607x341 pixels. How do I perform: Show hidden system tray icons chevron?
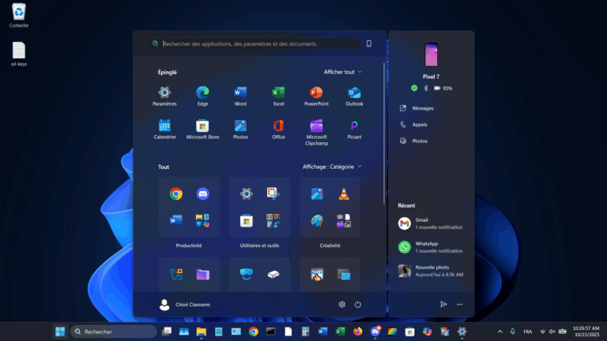tap(500, 332)
